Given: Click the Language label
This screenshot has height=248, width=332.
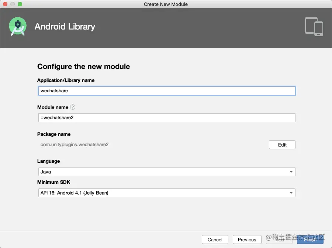Looking at the screenshot, I should pyautogui.click(x=48, y=161).
